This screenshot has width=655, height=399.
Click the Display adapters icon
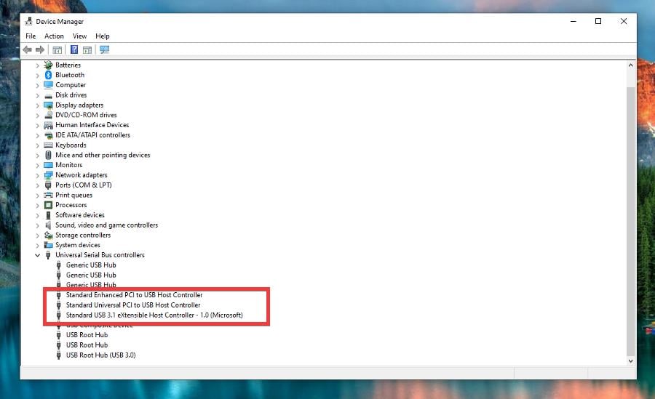48,105
